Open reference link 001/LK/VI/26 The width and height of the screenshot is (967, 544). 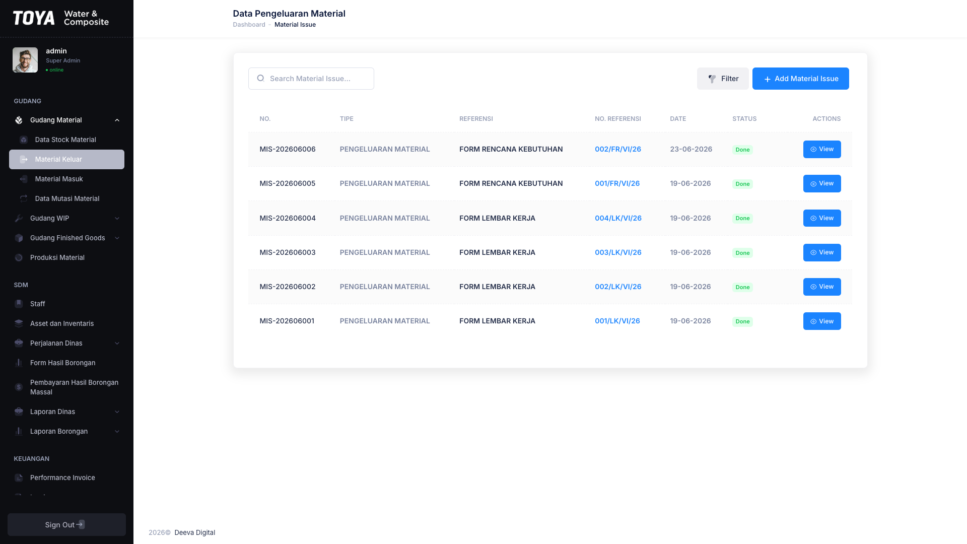[x=617, y=321]
